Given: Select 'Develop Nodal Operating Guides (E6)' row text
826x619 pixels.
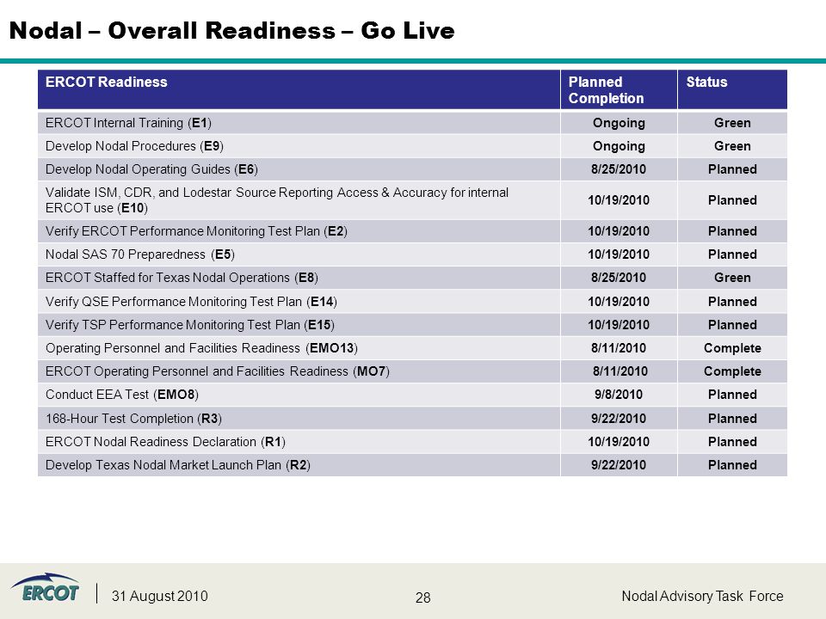Looking at the screenshot, I should click(x=151, y=169).
